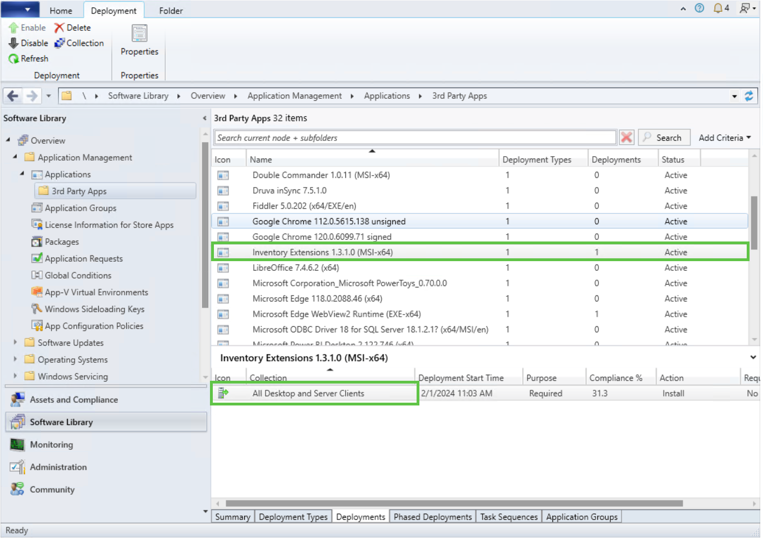
Task: Clear search with red X icon
Action: pos(627,138)
